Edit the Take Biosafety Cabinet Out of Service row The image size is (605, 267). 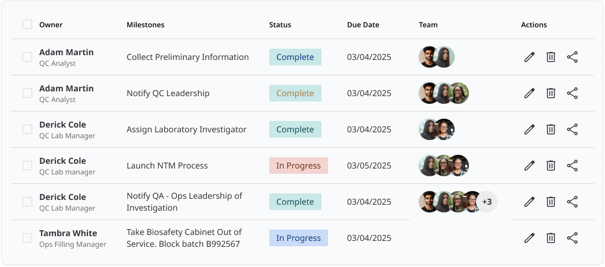pyautogui.click(x=530, y=238)
